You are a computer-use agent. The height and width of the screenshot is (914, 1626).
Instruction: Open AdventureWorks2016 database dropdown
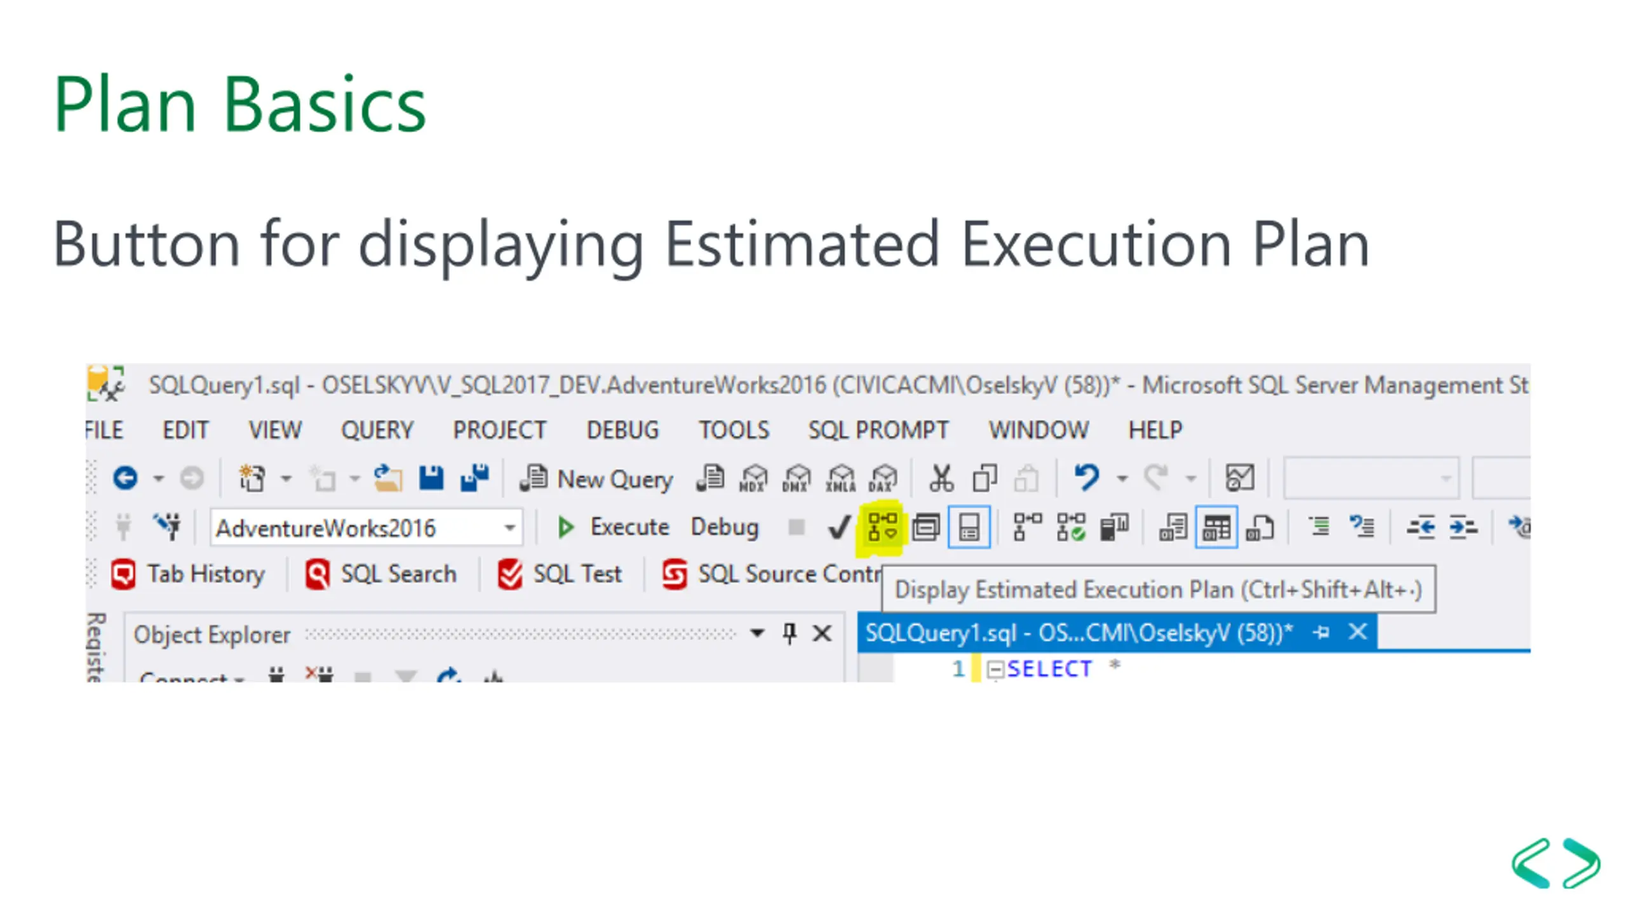[x=509, y=528]
